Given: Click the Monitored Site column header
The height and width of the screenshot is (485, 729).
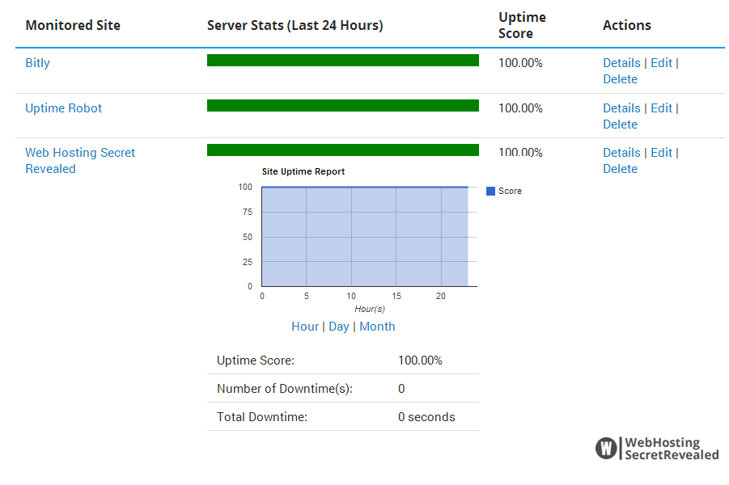Looking at the screenshot, I should [73, 25].
